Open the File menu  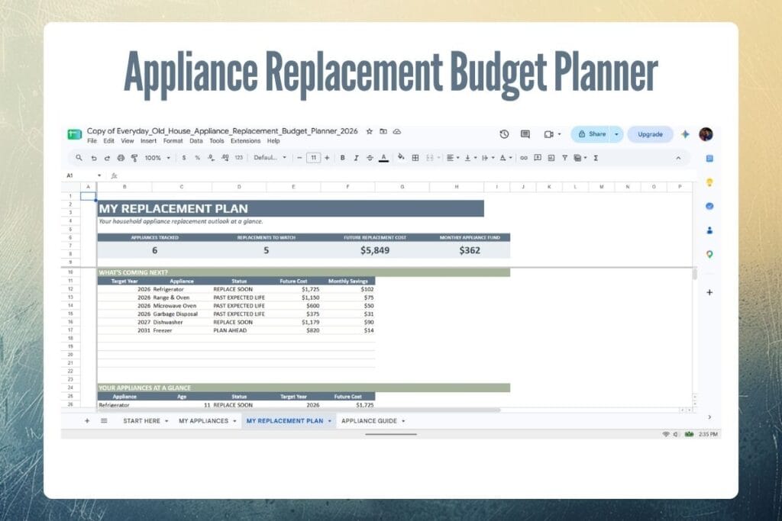point(92,141)
